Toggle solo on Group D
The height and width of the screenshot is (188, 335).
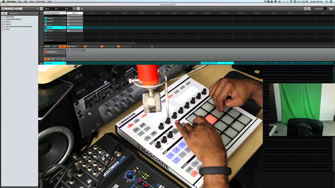65,28
